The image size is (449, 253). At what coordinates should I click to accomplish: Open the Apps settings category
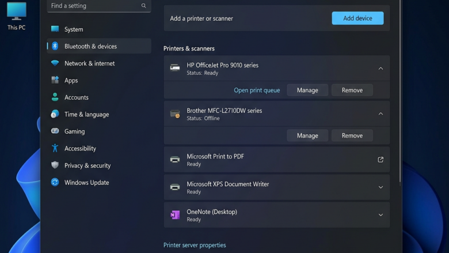pyautogui.click(x=99, y=80)
